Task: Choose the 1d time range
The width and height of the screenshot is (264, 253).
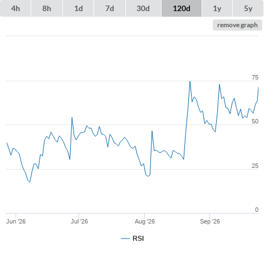Action: point(79,8)
